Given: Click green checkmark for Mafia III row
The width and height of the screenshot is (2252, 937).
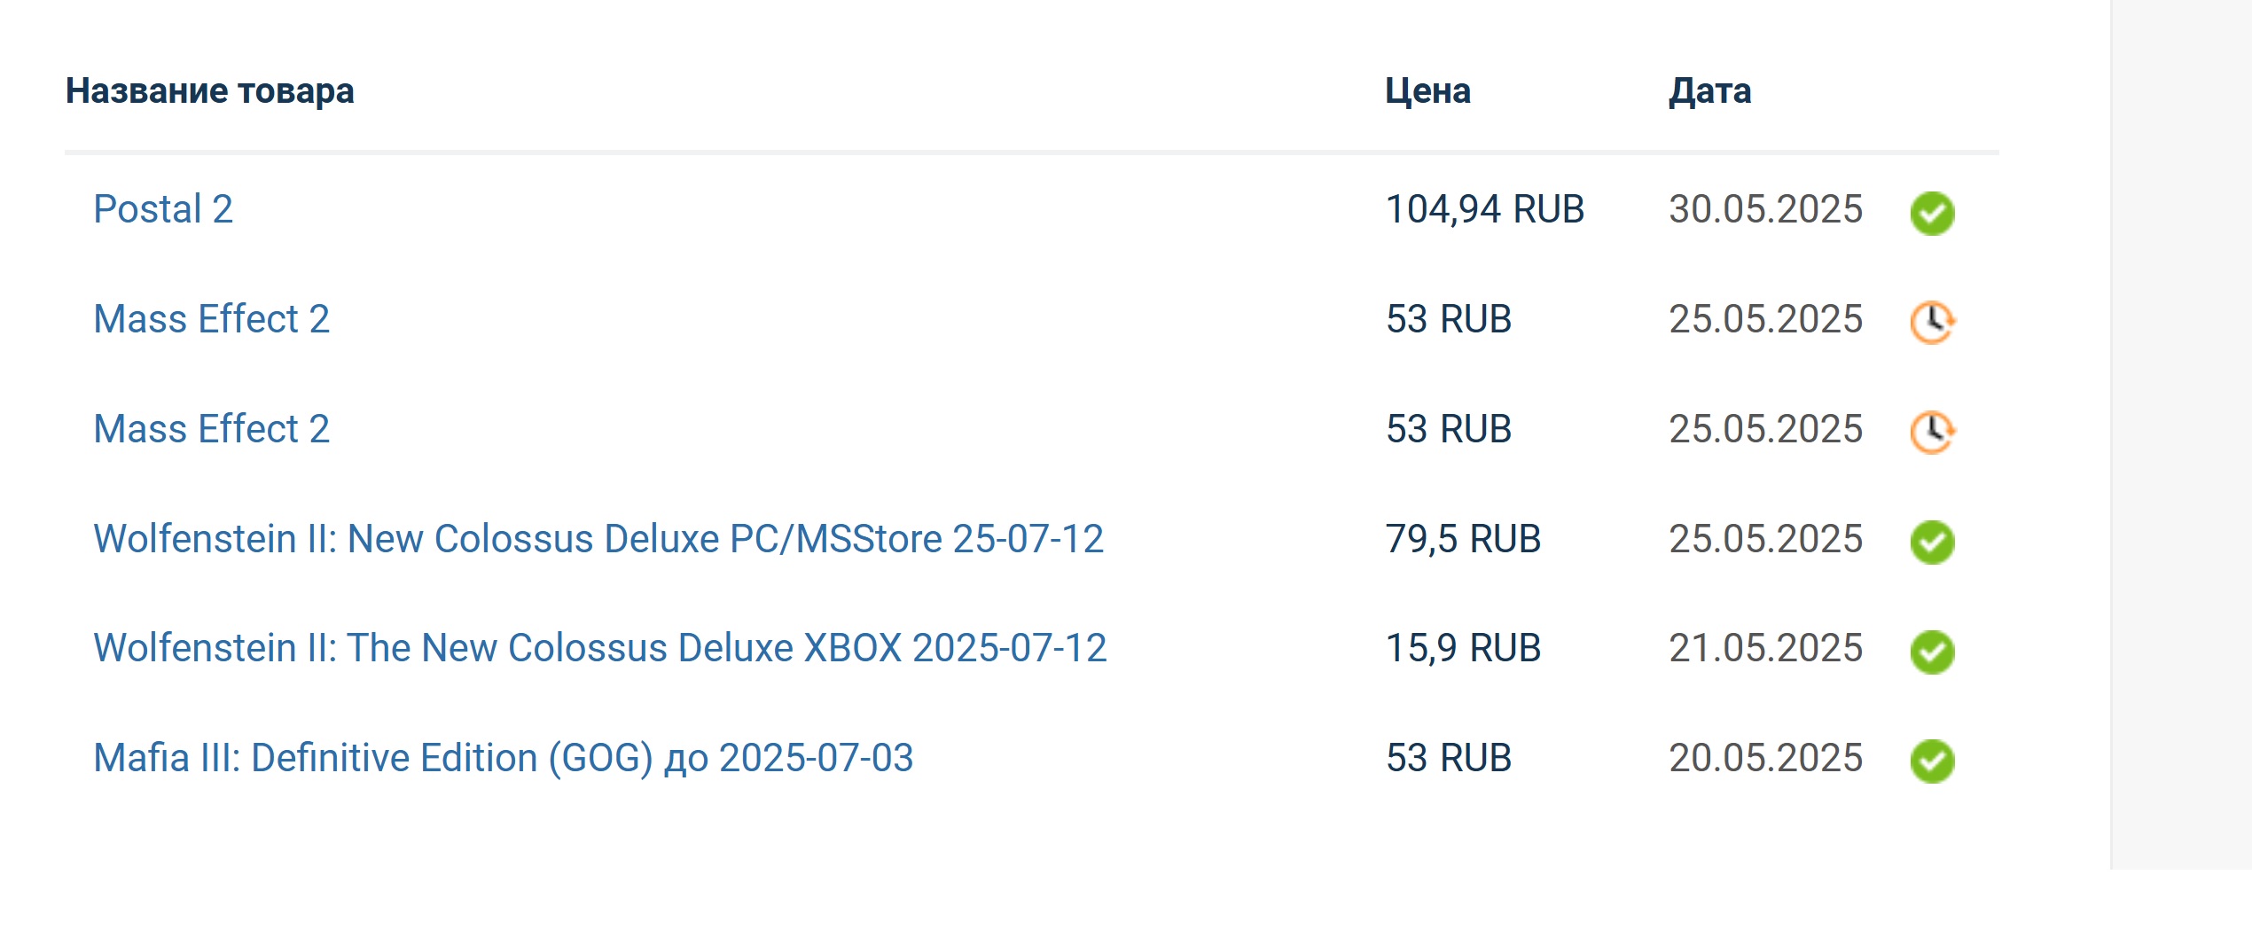Looking at the screenshot, I should pyautogui.click(x=1932, y=761).
